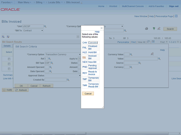The width and height of the screenshot is (181, 135).
Task: Click the Search button
Action: tap(170, 29)
